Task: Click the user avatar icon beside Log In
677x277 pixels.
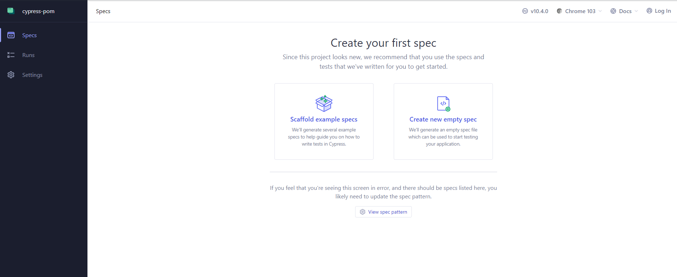Action: [x=649, y=11]
